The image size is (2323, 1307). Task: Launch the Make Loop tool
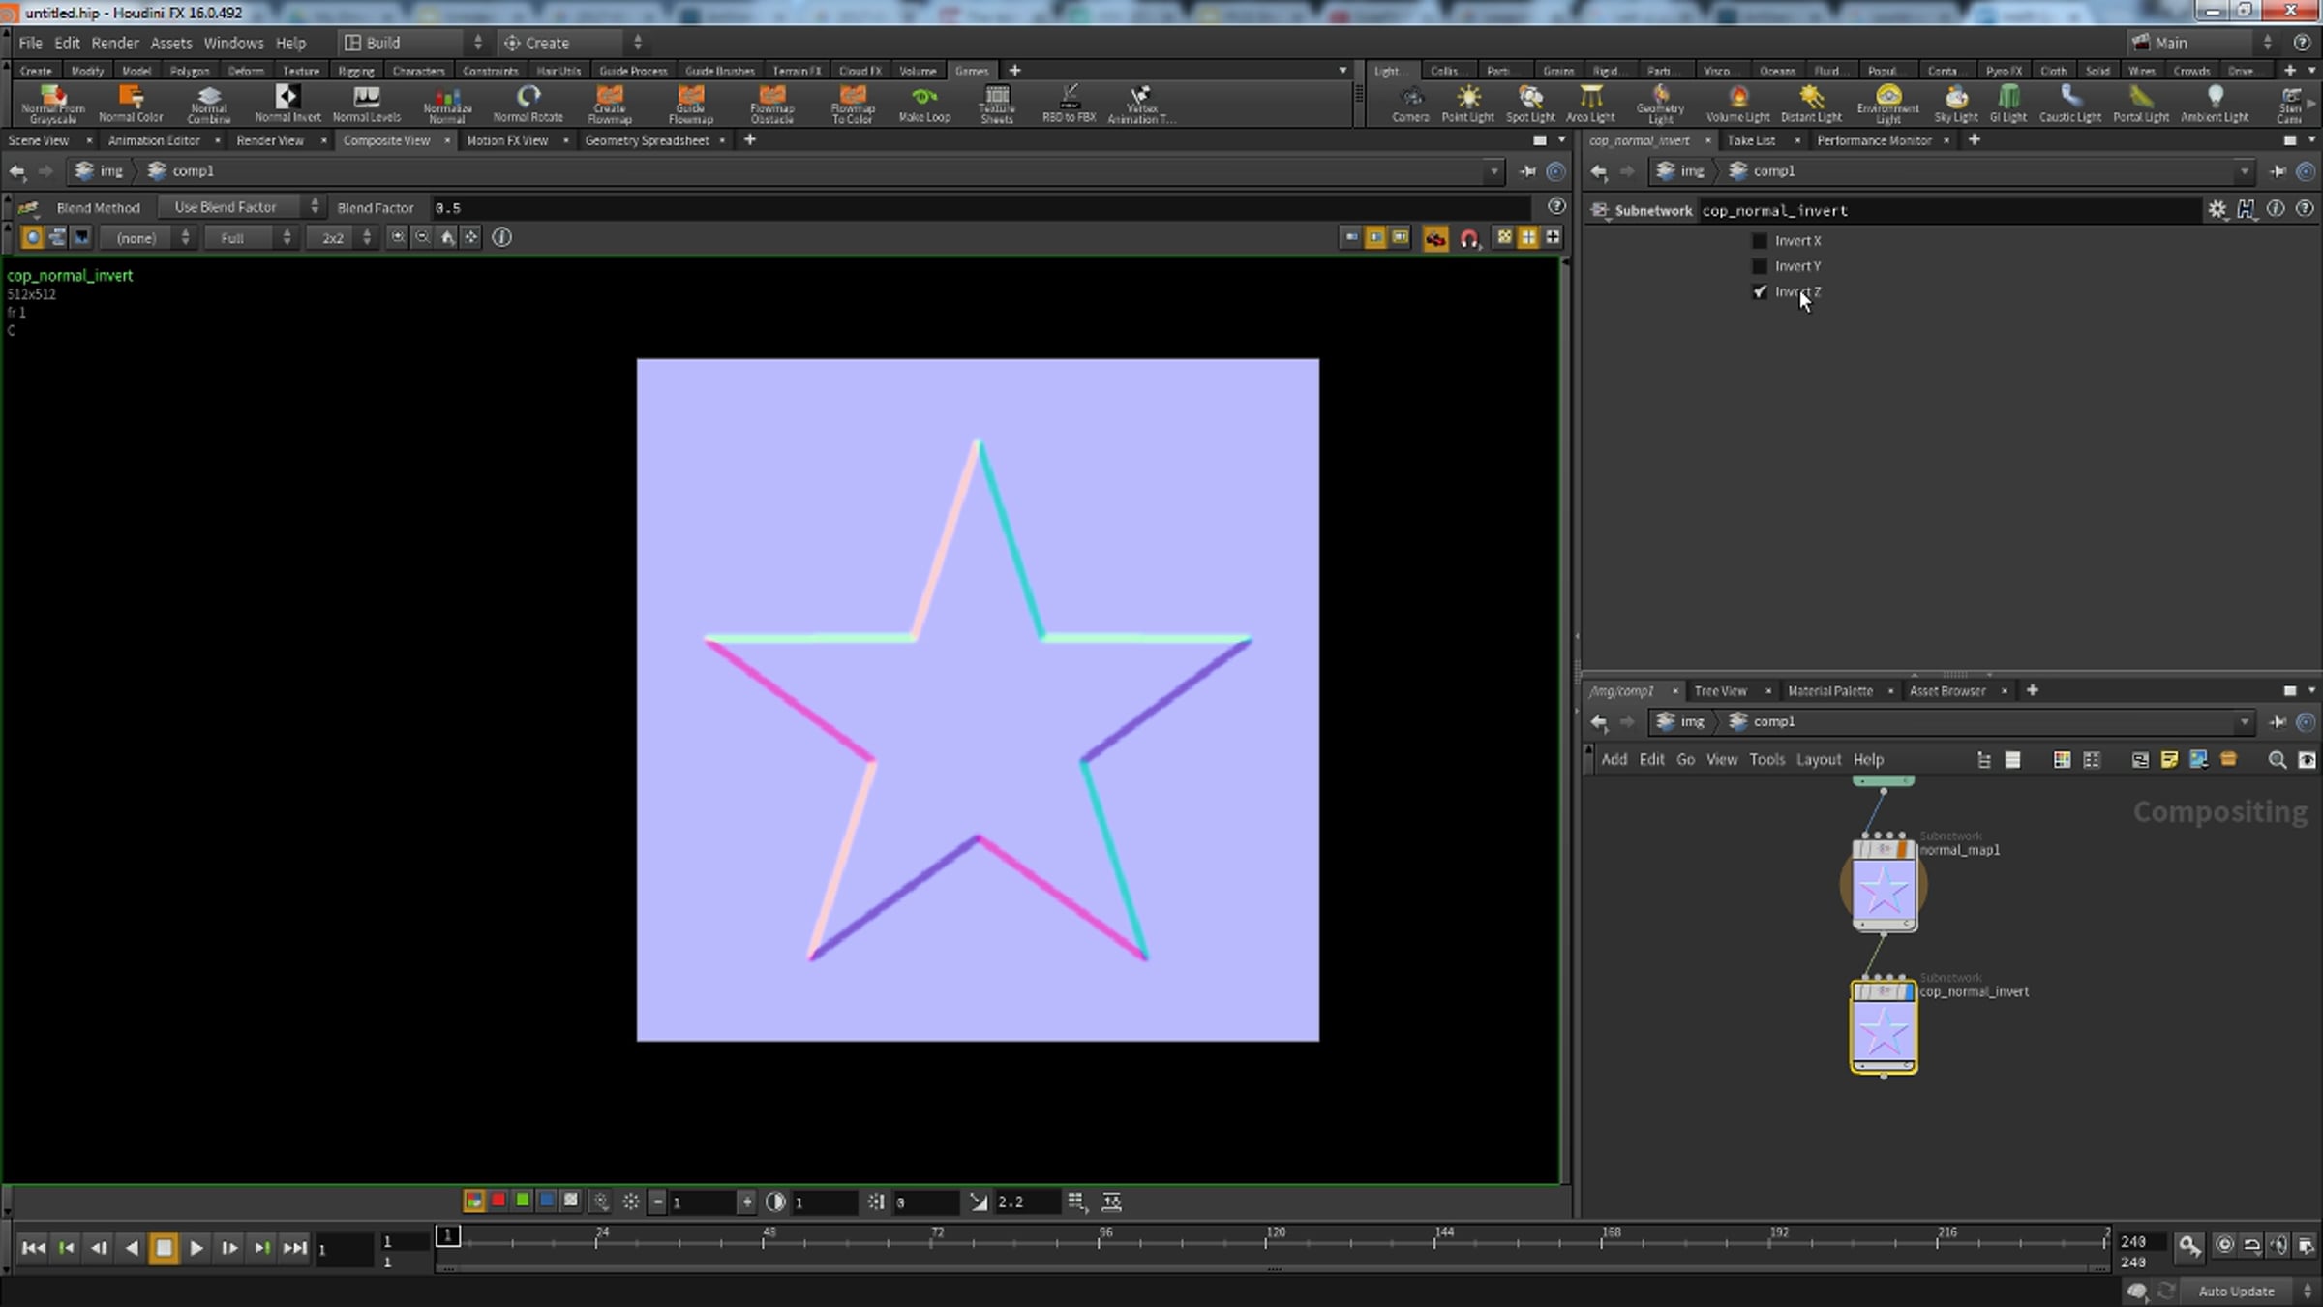tap(924, 103)
